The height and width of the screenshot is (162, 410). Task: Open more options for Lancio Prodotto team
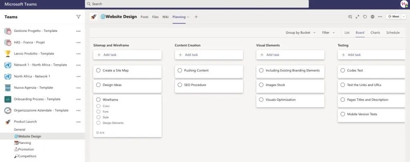point(78,54)
